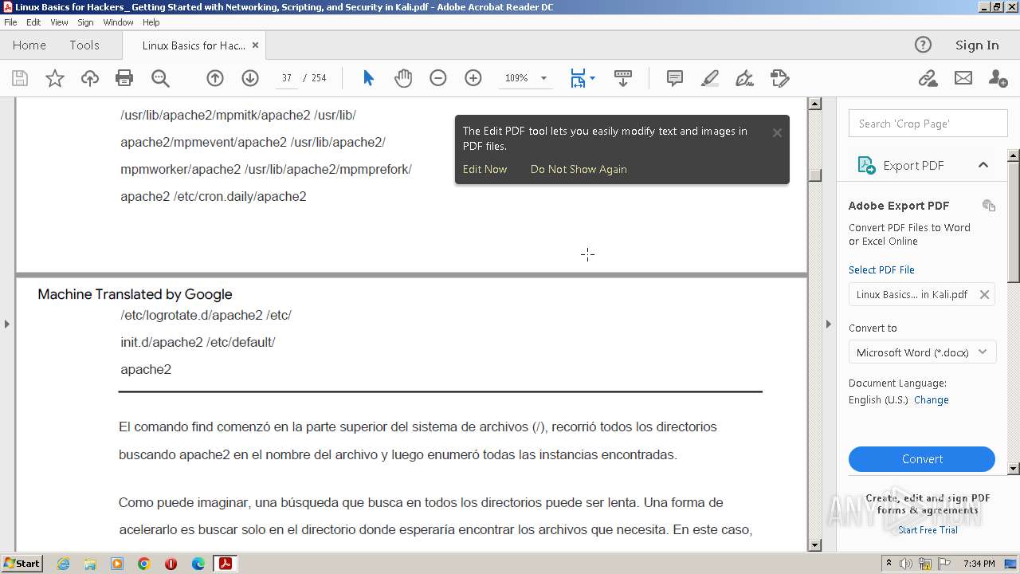Go to previous page arrow
Viewport: 1020px width, 574px height.
pyautogui.click(x=215, y=78)
